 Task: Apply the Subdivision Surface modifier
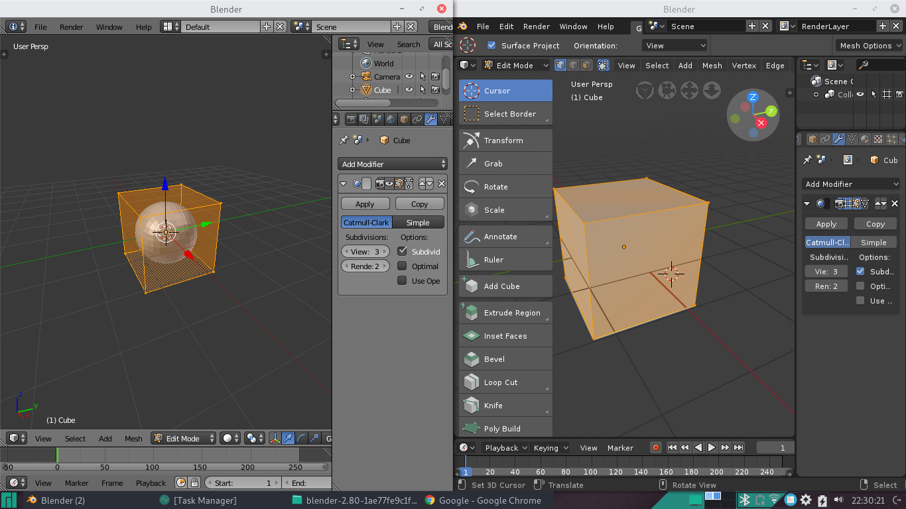[x=365, y=203]
